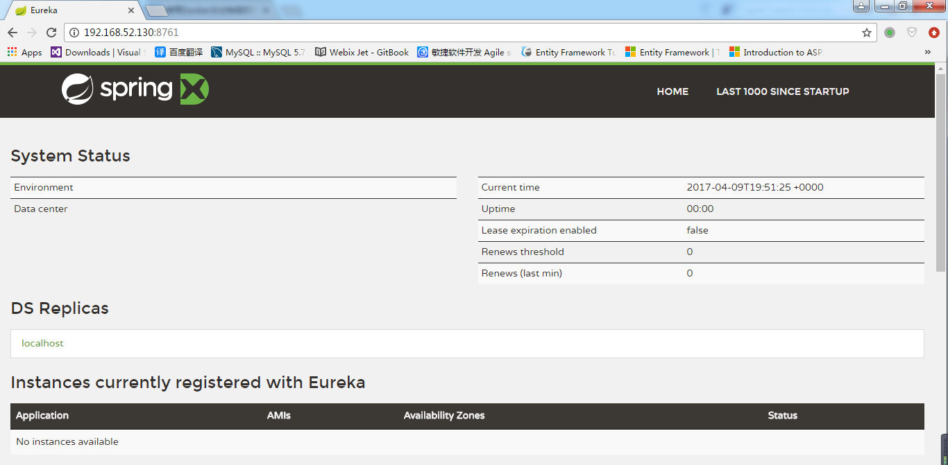Click the shield extension icon
Image resolution: width=948 pixels, height=465 pixels.
tap(912, 33)
